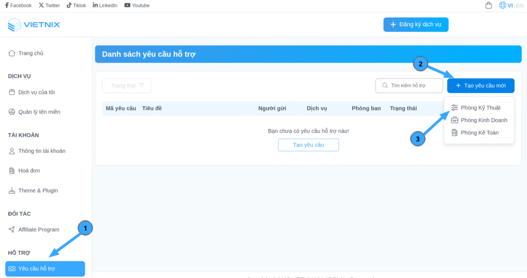Click the Vietnix logo
The height and width of the screenshot is (278, 527).
34,25
